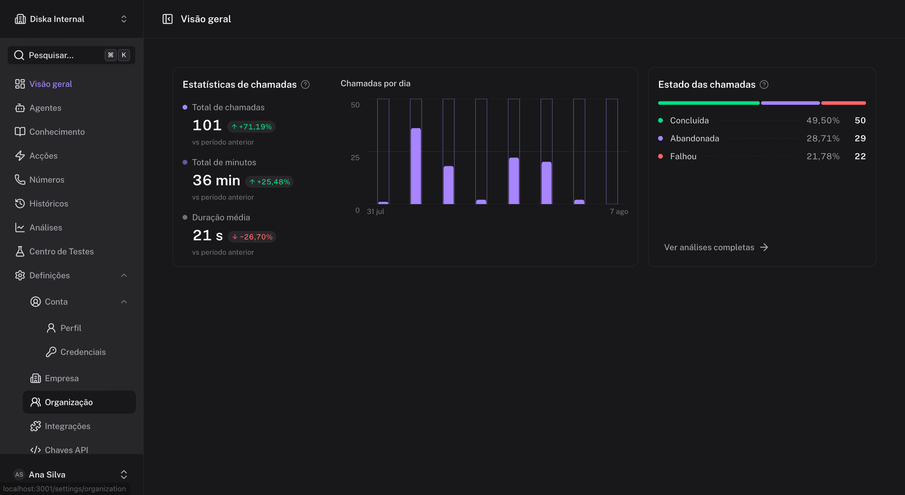The image size is (905, 495).
Task: Open the Conta settings item
Action: point(79,302)
